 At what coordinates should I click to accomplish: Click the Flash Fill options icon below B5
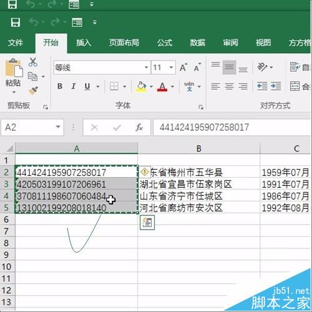[x=147, y=223]
